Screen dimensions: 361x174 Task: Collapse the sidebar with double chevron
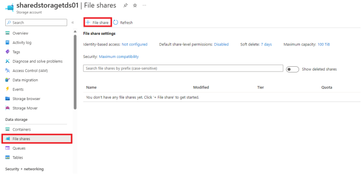click(73, 23)
